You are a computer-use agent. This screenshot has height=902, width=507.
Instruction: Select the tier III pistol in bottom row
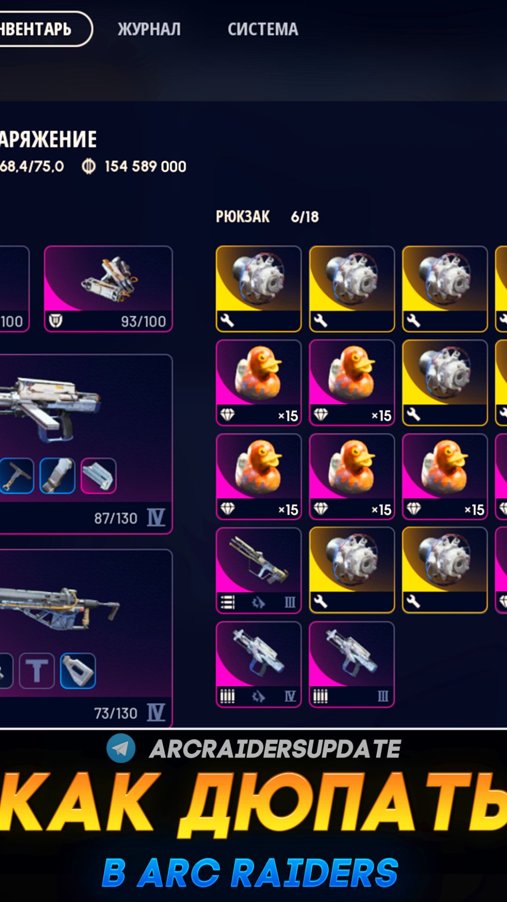click(x=351, y=664)
